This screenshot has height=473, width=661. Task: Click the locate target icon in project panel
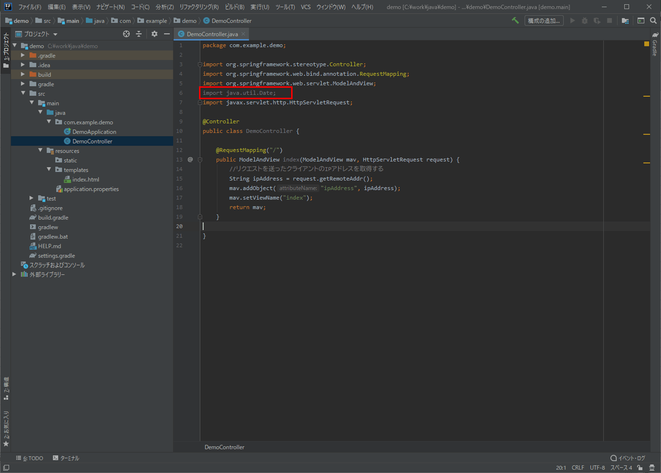(126, 34)
